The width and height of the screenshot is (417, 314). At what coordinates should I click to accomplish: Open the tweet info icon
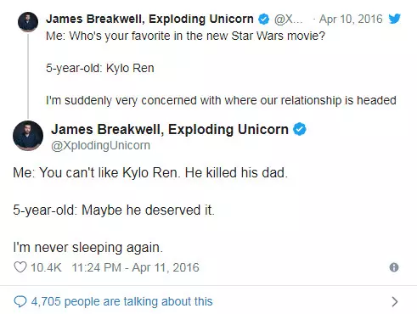click(394, 267)
